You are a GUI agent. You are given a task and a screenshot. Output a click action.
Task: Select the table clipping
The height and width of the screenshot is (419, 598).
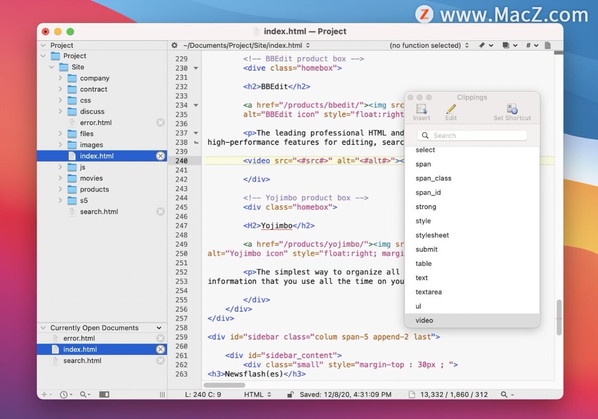click(x=472, y=264)
